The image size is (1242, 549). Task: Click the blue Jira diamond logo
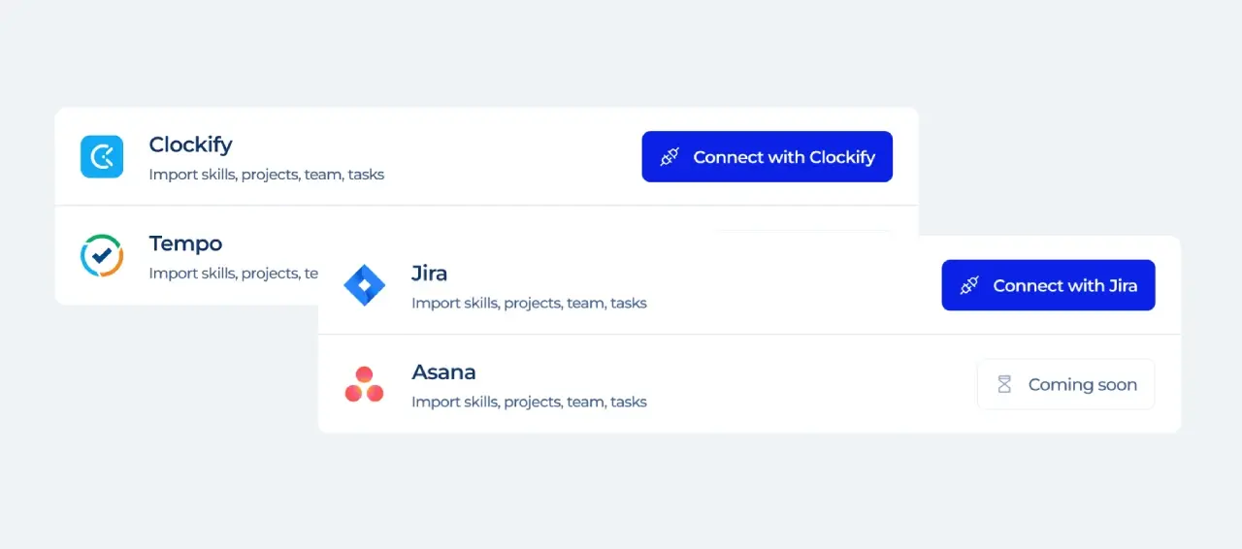(365, 285)
